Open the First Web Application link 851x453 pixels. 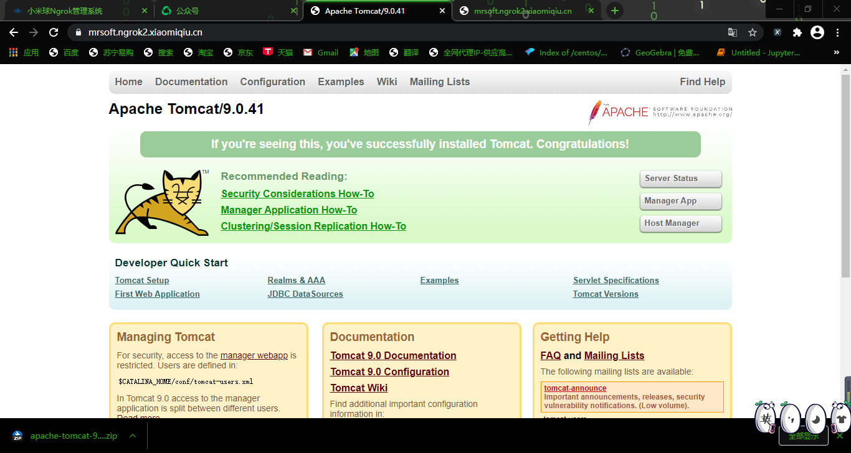click(x=158, y=294)
